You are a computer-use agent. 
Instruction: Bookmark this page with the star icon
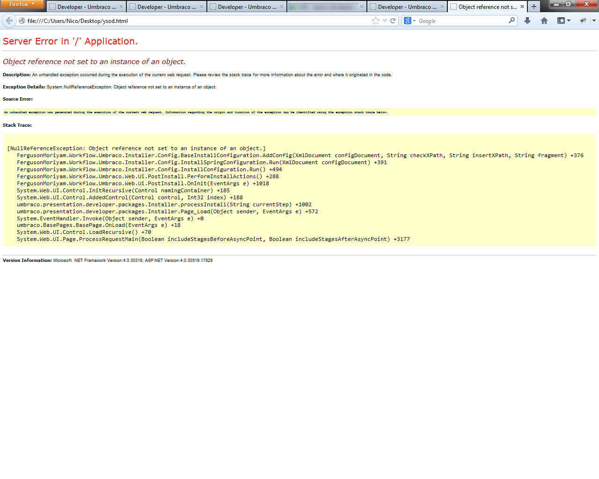pyautogui.click(x=375, y=21)
